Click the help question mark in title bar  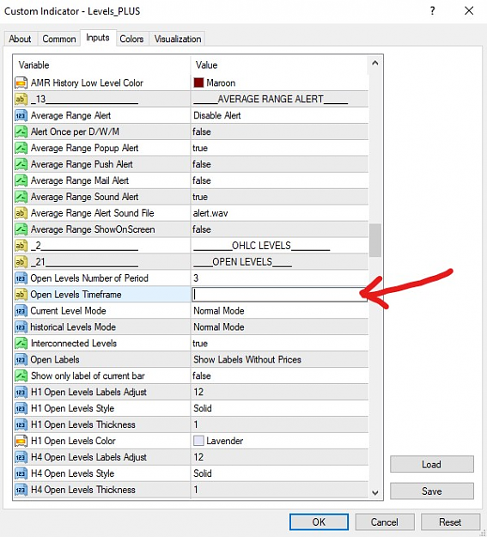point(433,11)
